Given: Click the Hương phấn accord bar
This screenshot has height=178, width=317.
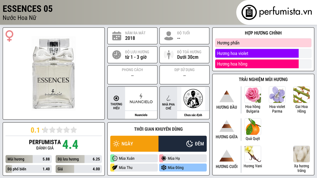Looking at the screenshot, I should [263, 43].
